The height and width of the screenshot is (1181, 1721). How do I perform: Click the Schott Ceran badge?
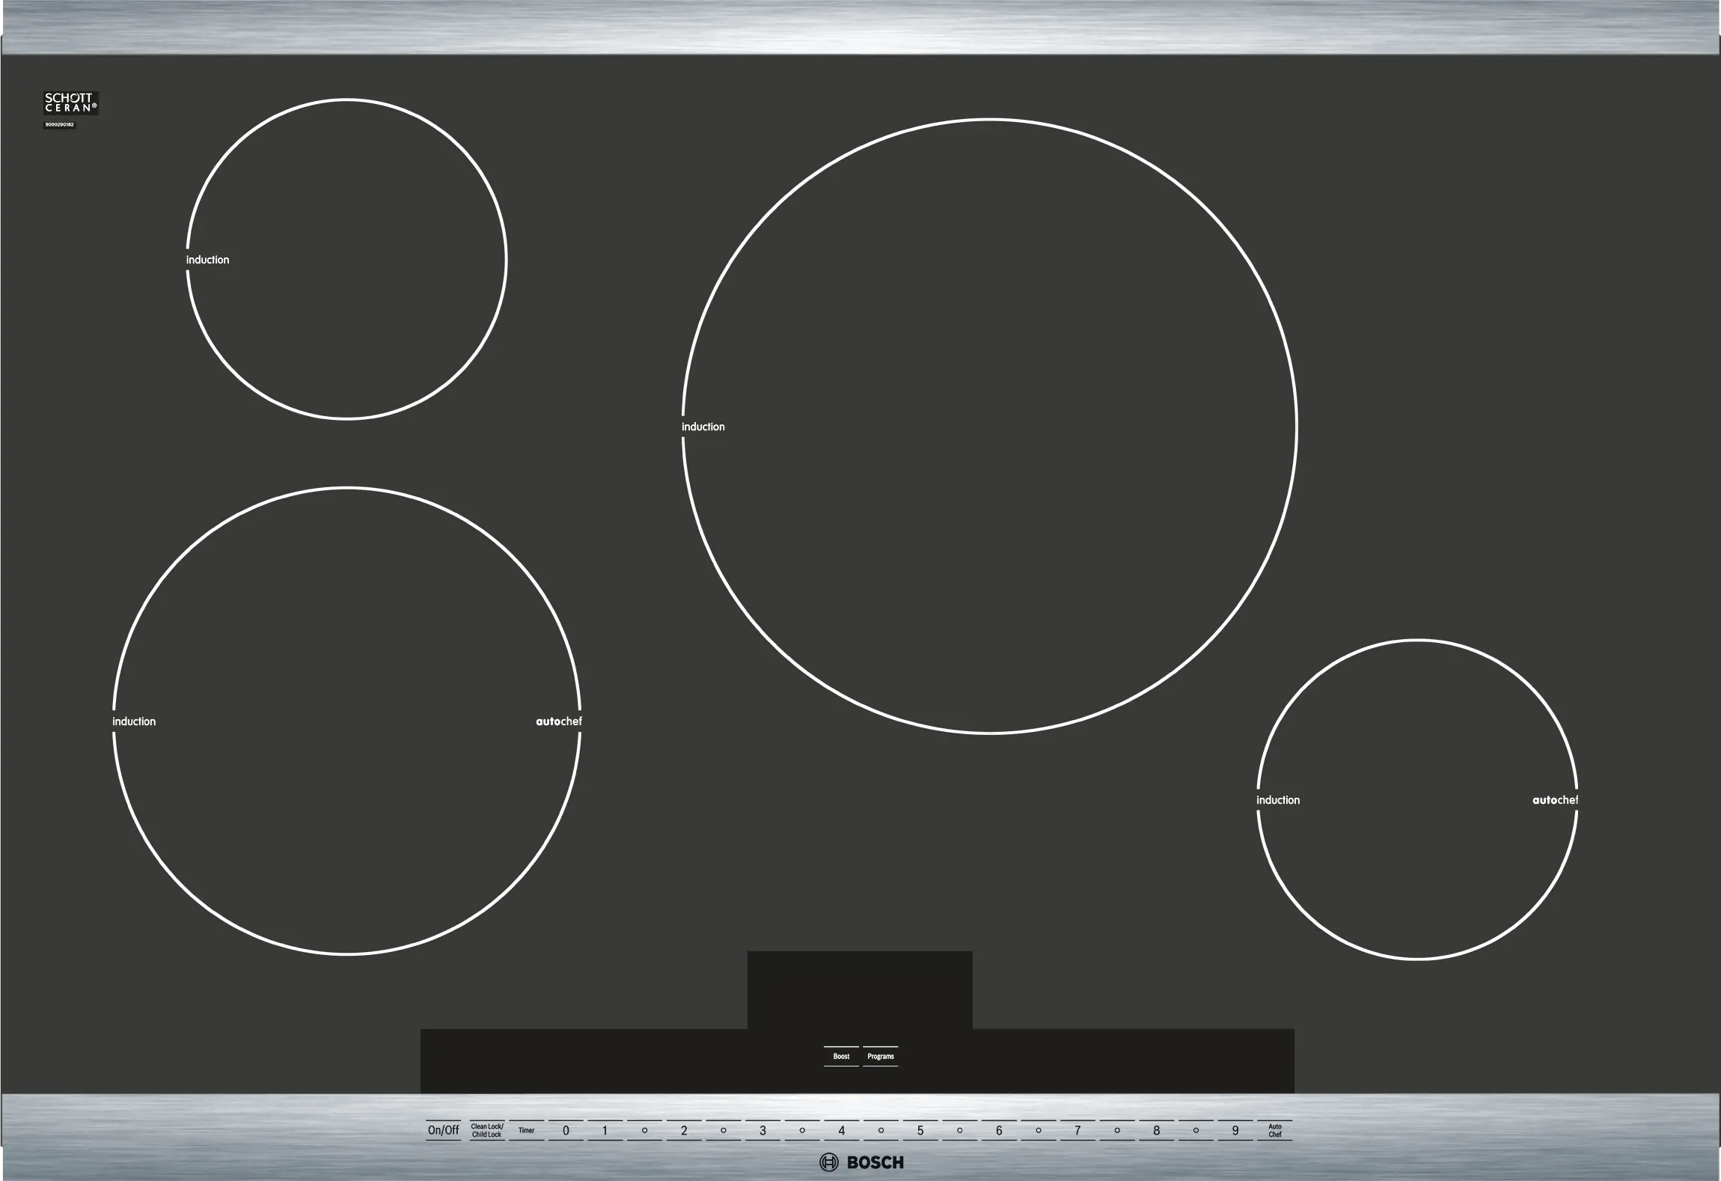[71, 103]
